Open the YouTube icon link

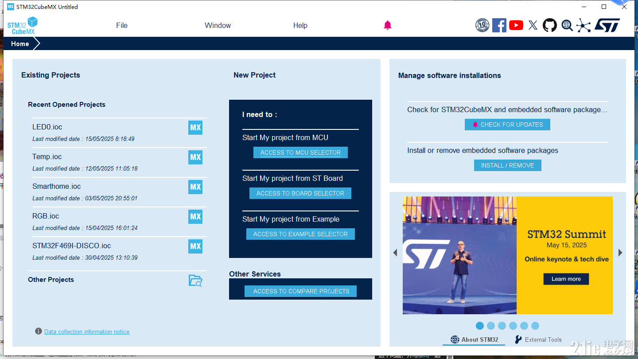coord(516,25)
